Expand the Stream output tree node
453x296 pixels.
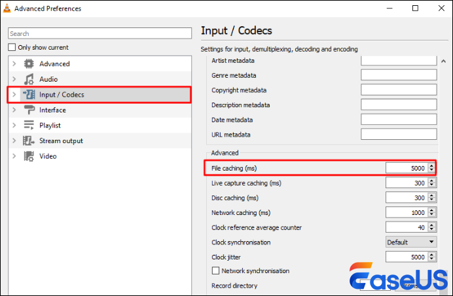(14, 140)
